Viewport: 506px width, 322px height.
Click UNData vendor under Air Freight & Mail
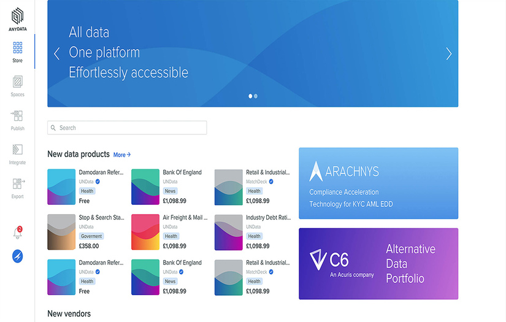170,227
